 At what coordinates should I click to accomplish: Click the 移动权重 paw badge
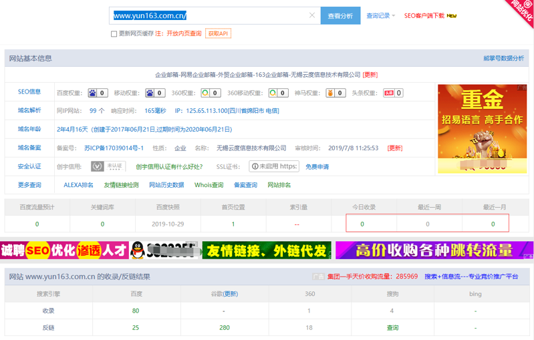[155, 93]
